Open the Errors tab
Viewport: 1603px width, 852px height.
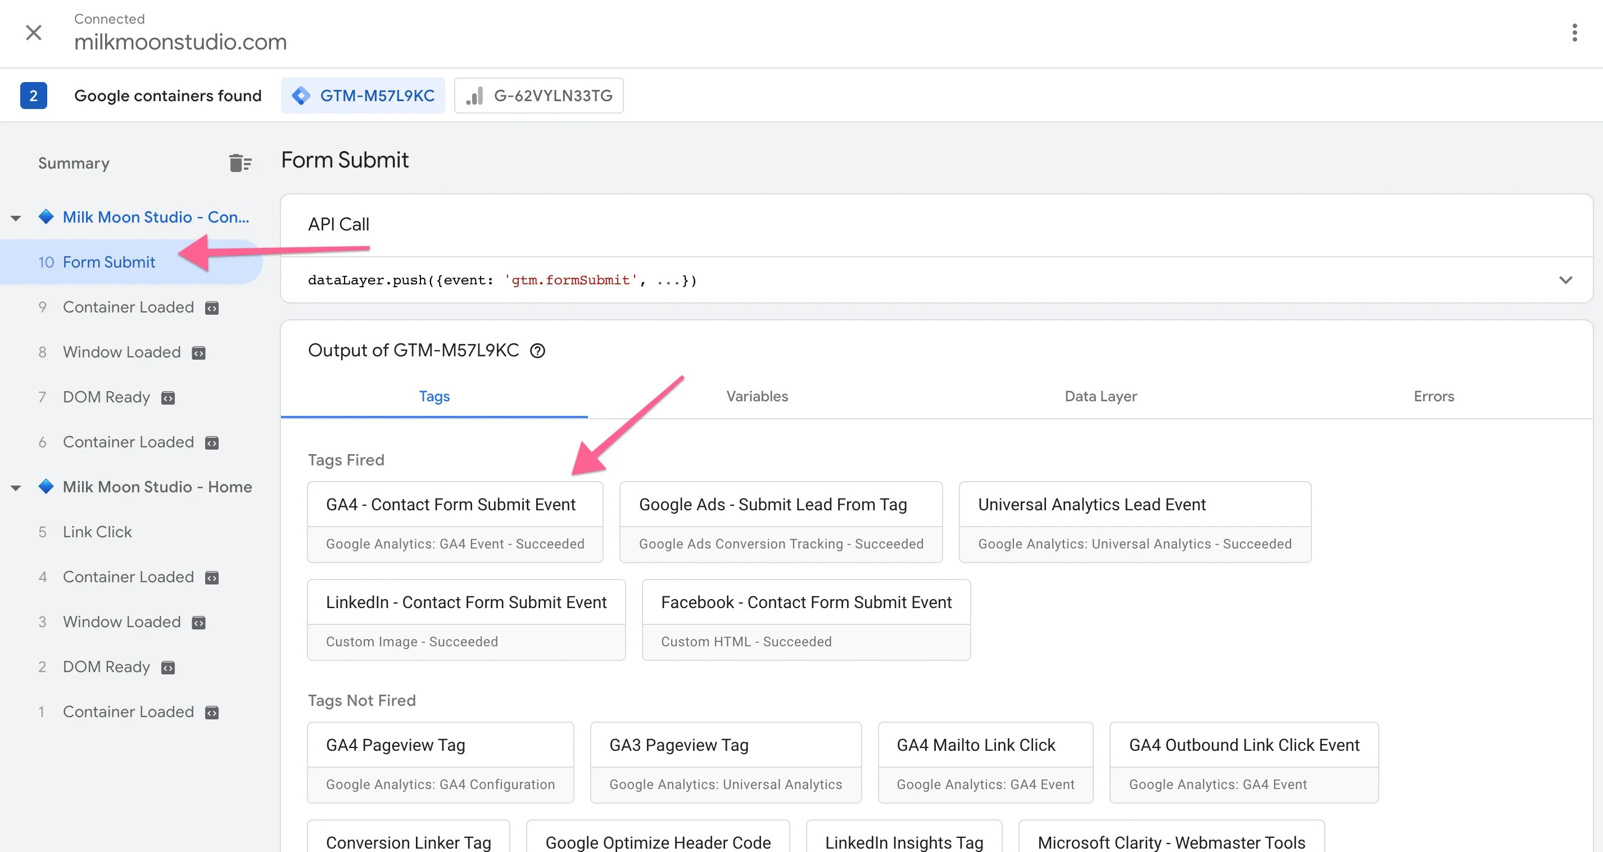(x=1433, y=396)
